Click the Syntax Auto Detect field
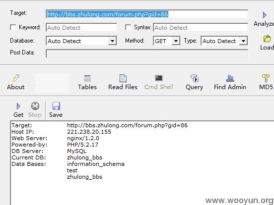The height and width of the screenshot is (205, 274). (x=201, y=28)
